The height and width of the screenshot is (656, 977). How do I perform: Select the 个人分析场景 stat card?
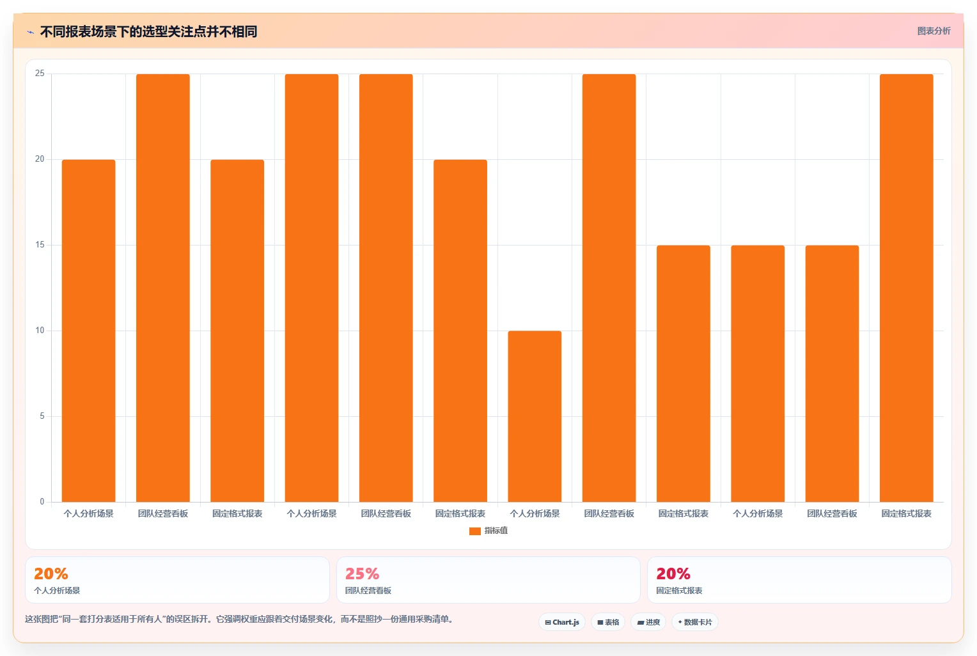(x=177, y=580)
